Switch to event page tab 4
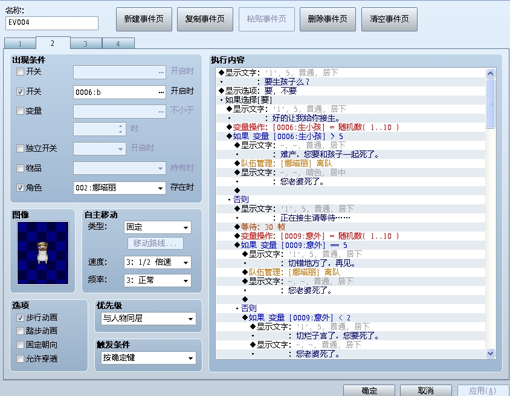The image size is (510, 396). pyautogui.click(x=118, y=44)
